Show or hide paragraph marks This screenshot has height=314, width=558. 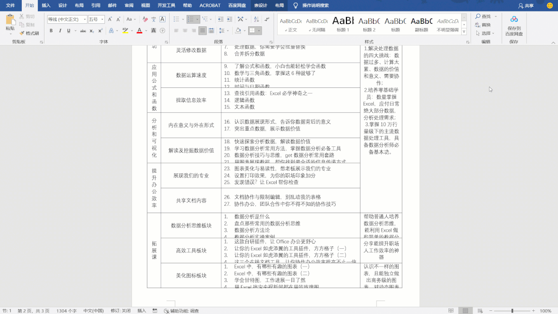pos(267,19)
